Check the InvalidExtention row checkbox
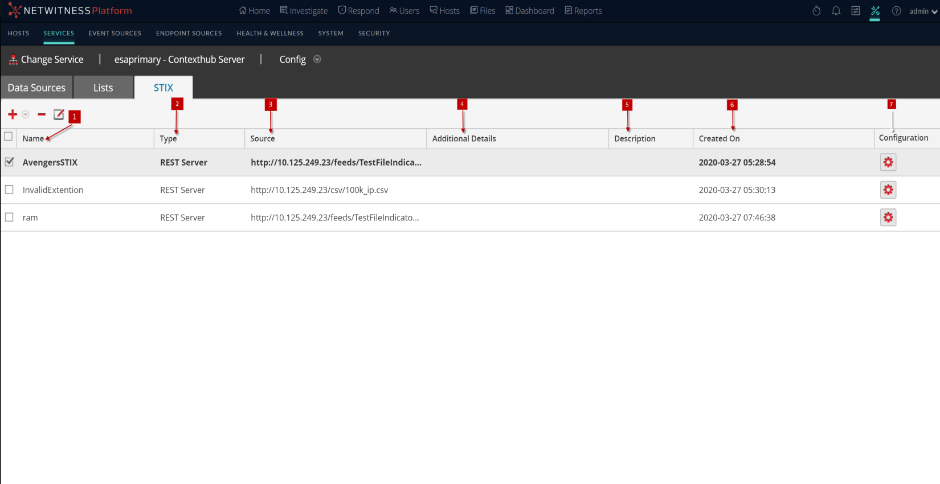 pos(9,190)
